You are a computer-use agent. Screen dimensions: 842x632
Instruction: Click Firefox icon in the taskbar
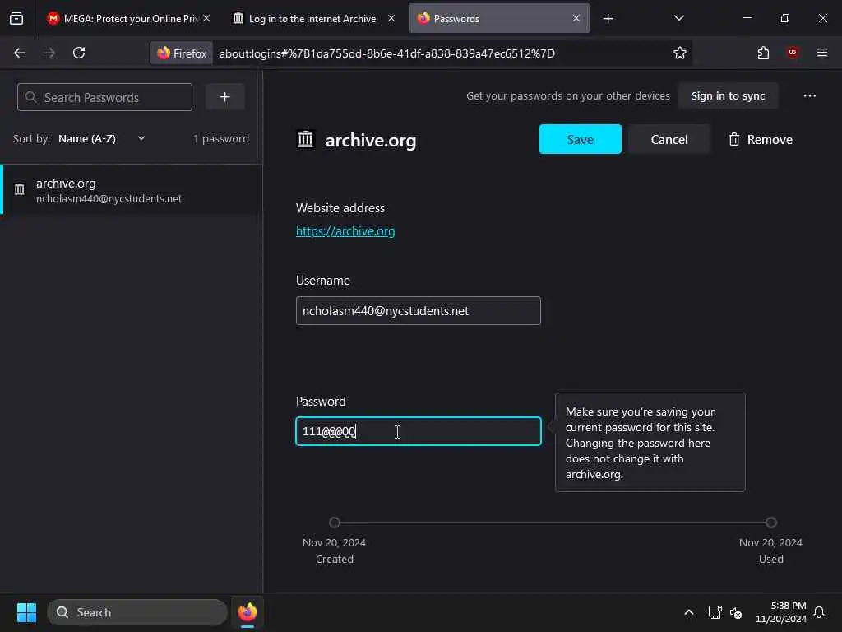tap(247, 612)
